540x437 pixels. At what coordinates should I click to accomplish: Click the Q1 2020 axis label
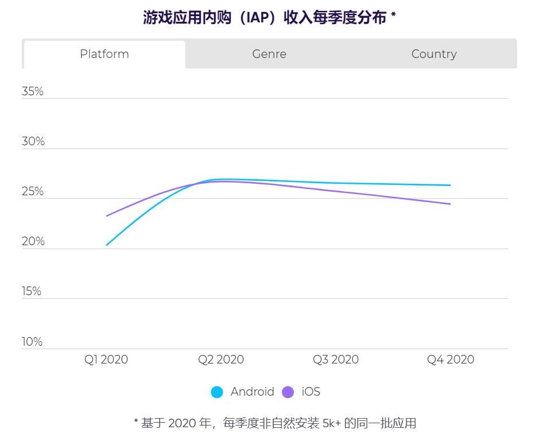106,359
